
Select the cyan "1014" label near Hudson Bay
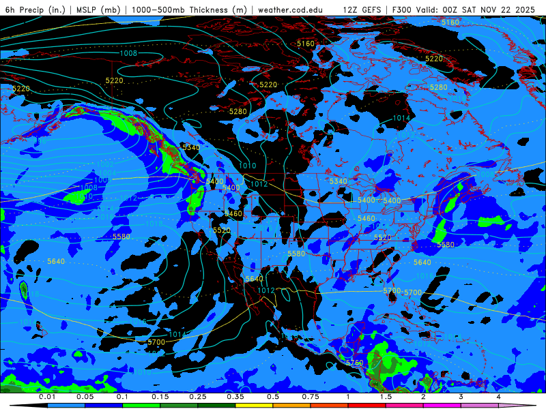[401, 118]
